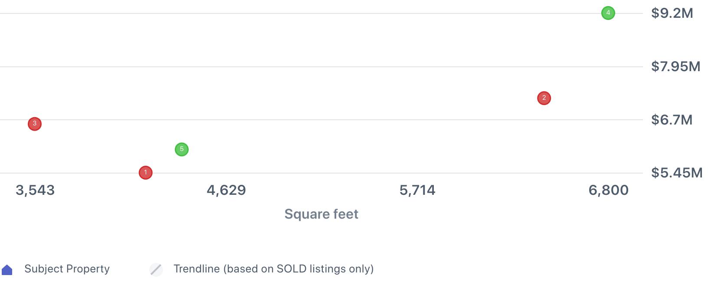Click the Square feet axis title
The height and width of the screenshot is (282, 708).
tap(321, 214)
